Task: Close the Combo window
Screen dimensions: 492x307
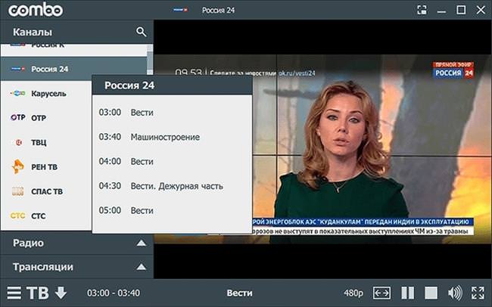Action: tap(481, 10)
